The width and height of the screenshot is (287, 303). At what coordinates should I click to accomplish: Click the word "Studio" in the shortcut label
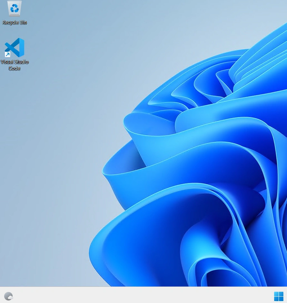click(21, 62)
